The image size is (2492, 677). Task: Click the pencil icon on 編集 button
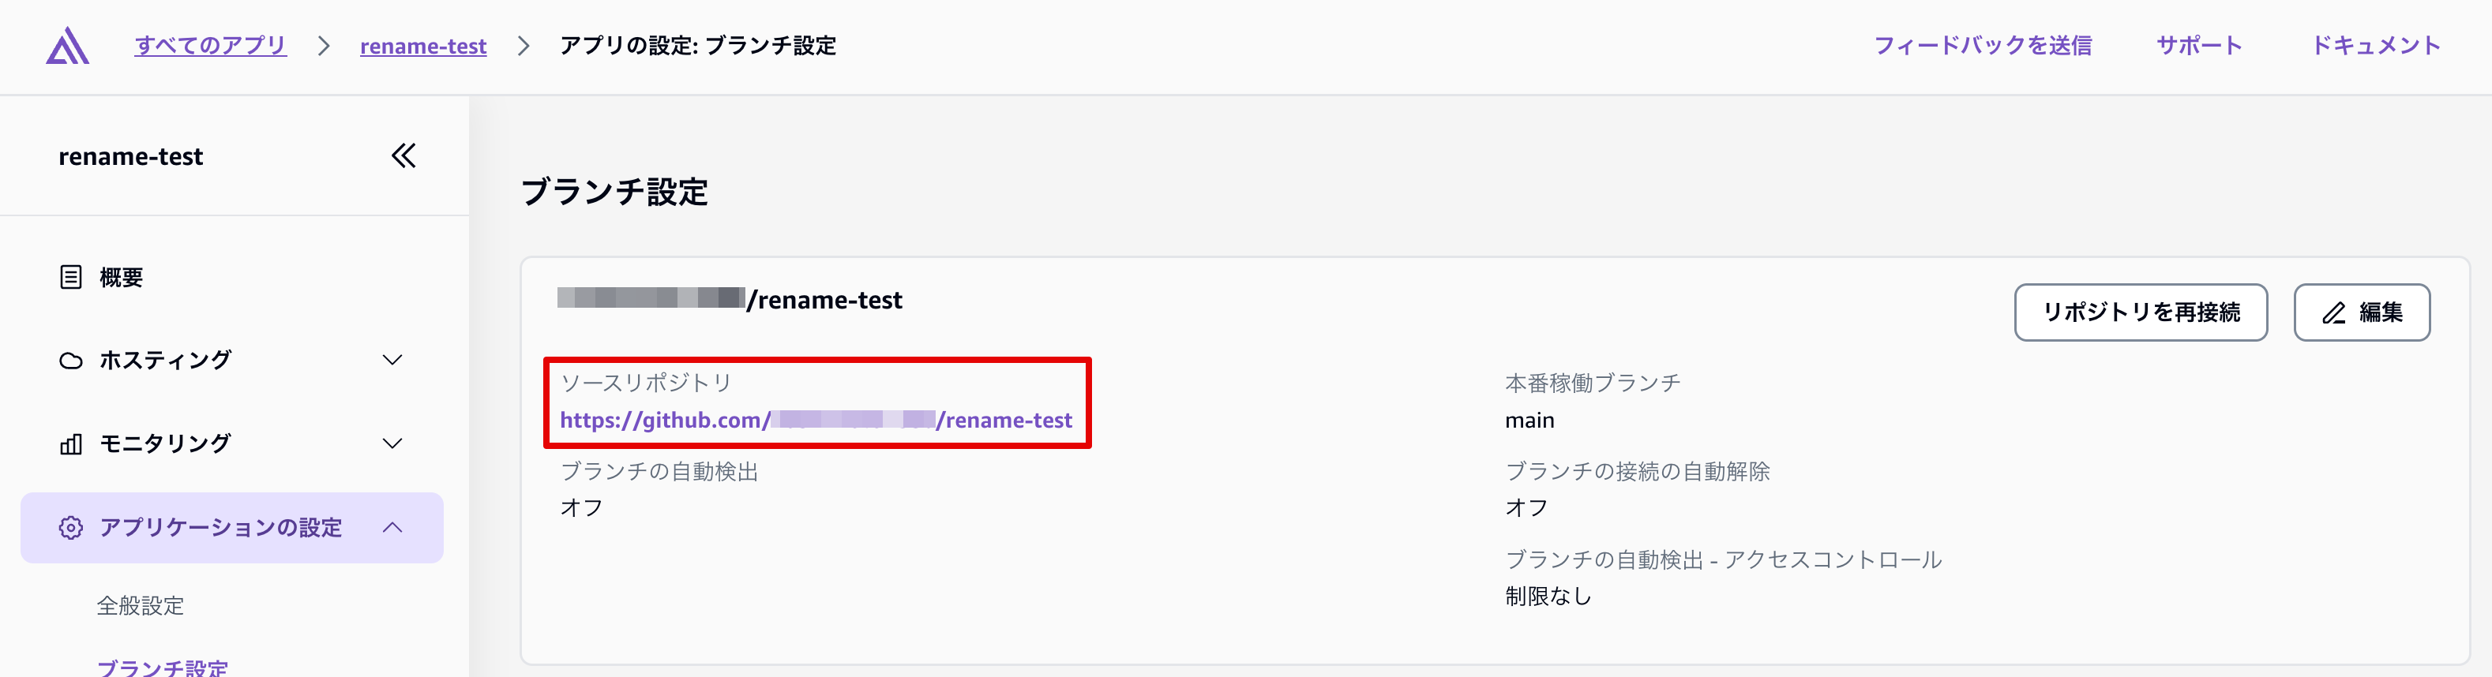[2334, 313]
